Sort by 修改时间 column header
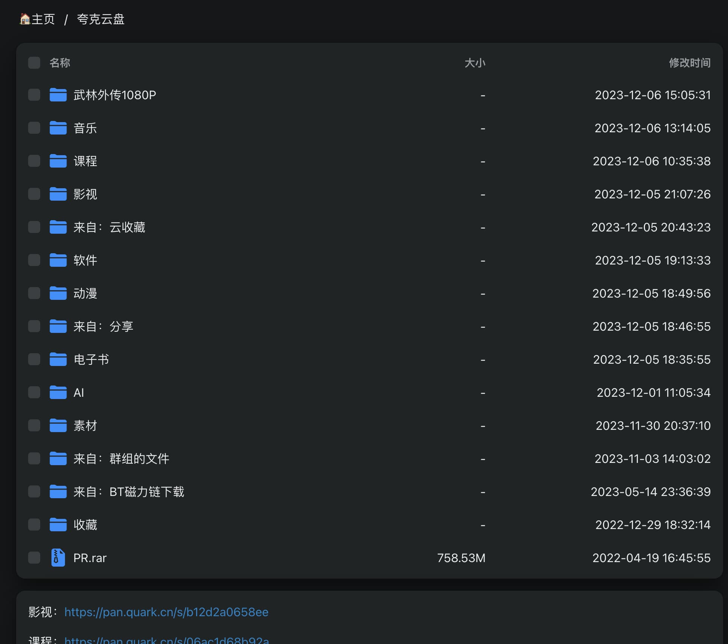Image resolution: width=728 pixels, height=644 pixels. pyautogui.click(x=689, y=63)
